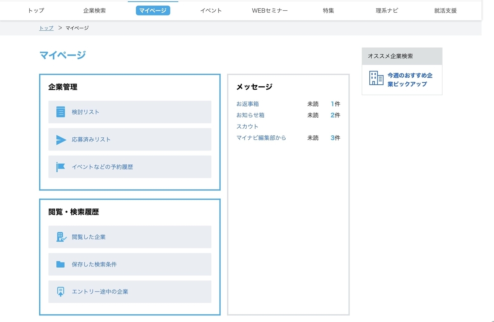Open the 閲覧した企業 button
Viewport: 494px width, 322px height.
pos(130,237)
